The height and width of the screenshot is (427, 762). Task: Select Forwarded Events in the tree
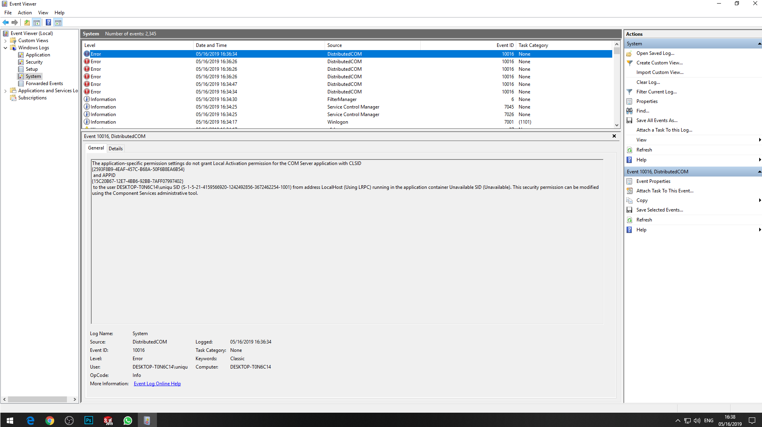tap(44, 83)
